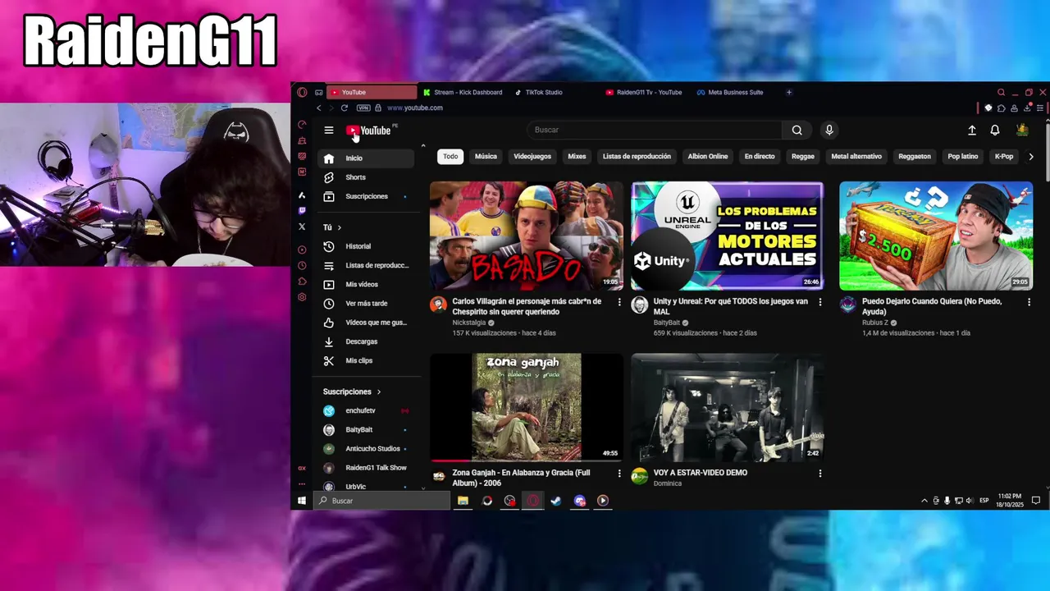Open Anticucho Studios subscription channel

point(366,448)
